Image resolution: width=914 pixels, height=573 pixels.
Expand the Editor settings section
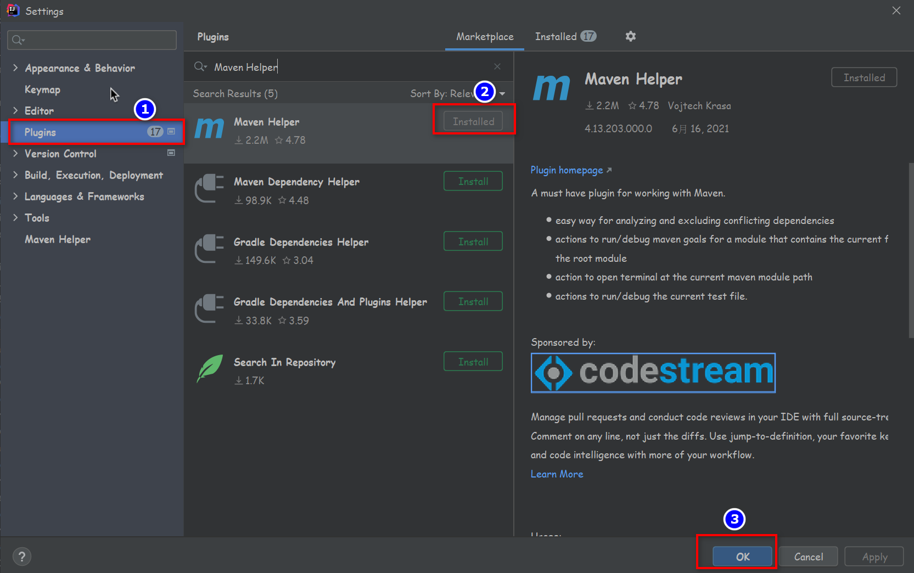pos(15,110)
